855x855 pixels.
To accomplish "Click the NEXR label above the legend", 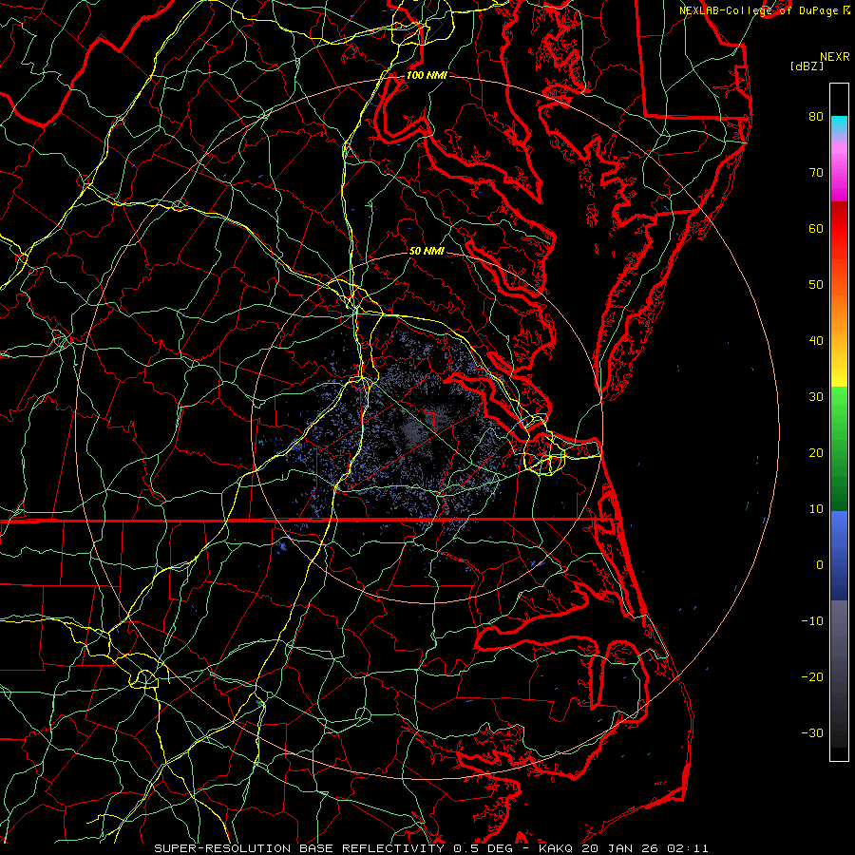I will point(833,55).
